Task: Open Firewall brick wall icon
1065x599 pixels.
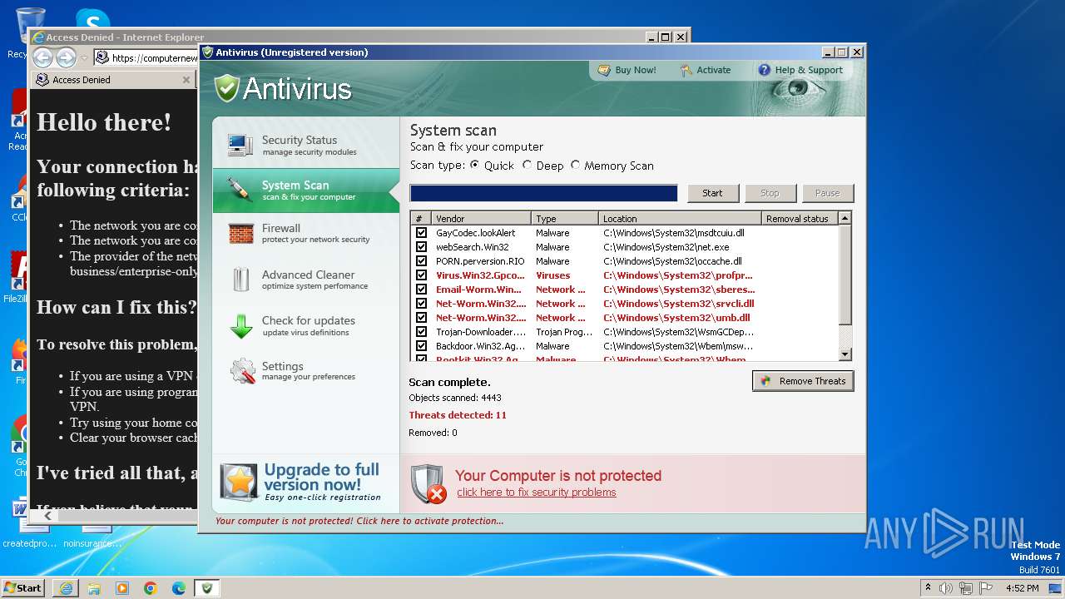Action: (x=240, y=234)
